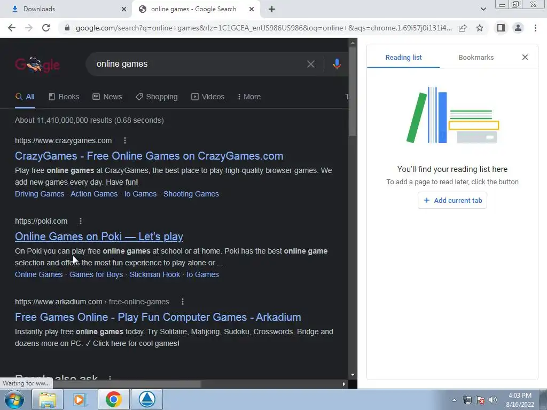Viewport: 547px width, 410px height.
Task: Expand the tab search chevron
Action: (483, 9)
